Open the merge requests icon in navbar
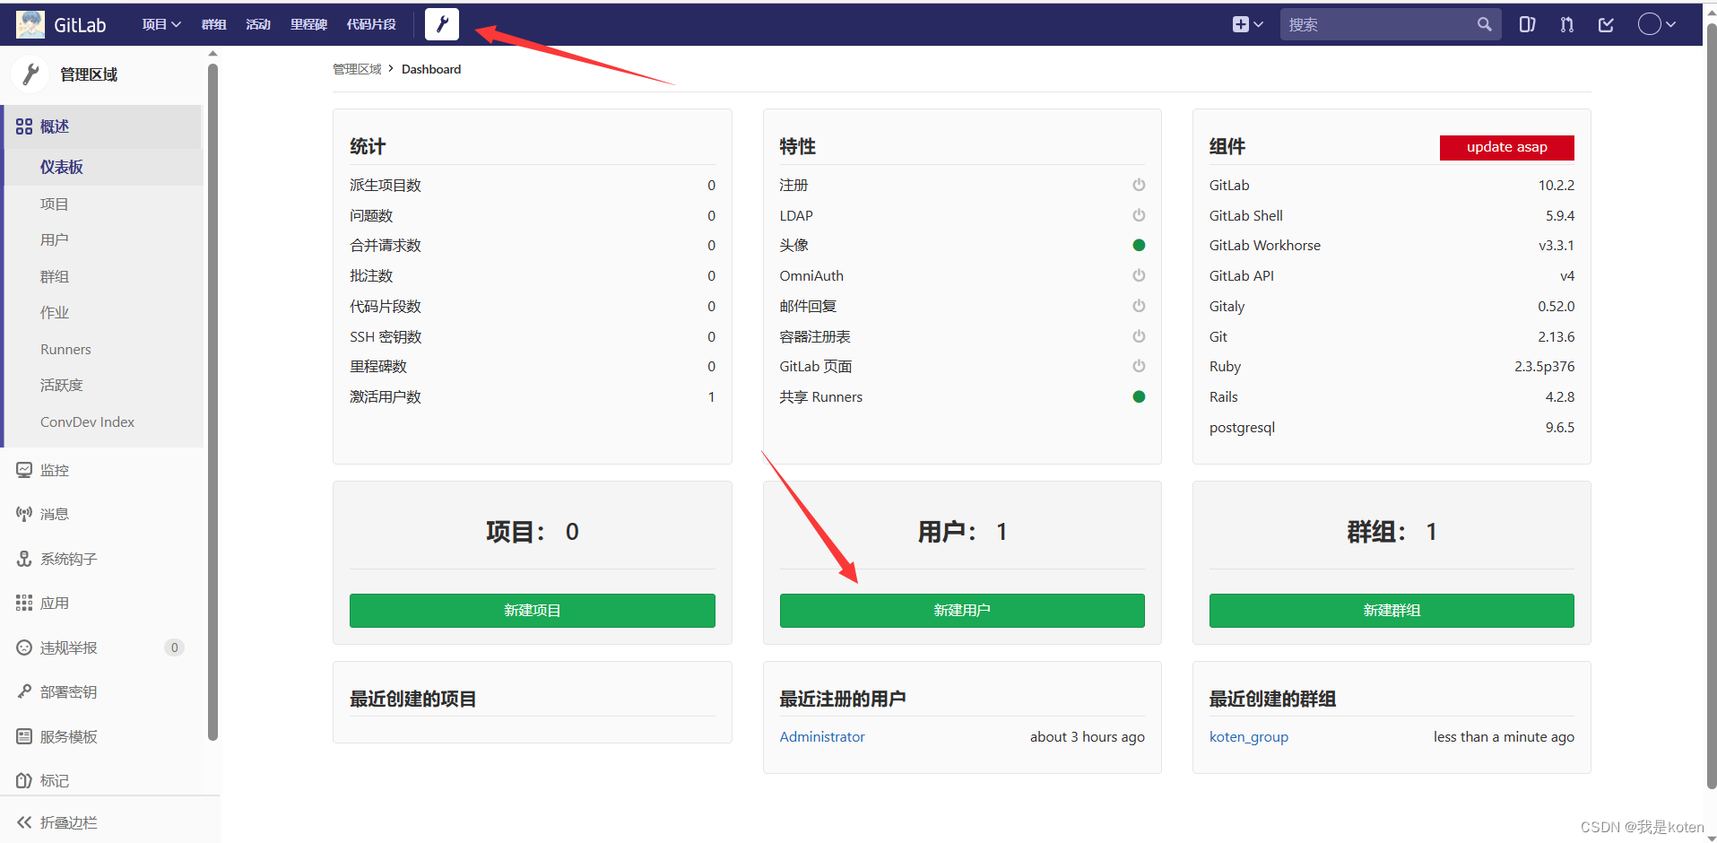The image size is (1717, 843). point(1566,24)
